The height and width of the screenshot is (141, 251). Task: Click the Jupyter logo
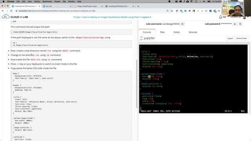point(147,38)
